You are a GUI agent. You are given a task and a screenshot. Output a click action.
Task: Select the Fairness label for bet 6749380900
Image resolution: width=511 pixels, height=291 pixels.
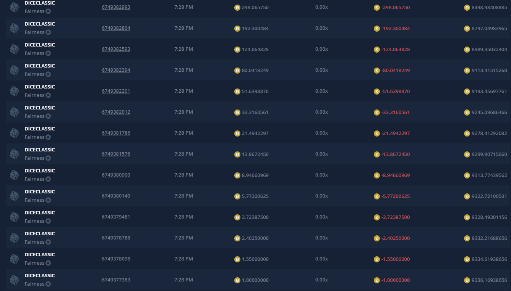(x=34, y=179)
